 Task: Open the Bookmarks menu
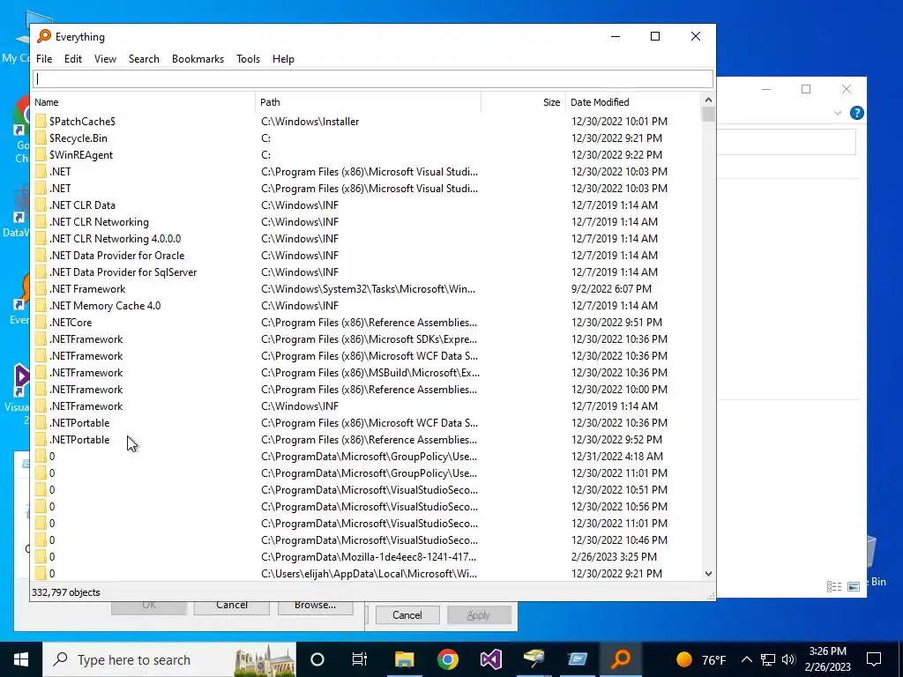click(198, 59)
